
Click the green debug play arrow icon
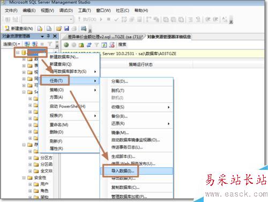(101, 19)
